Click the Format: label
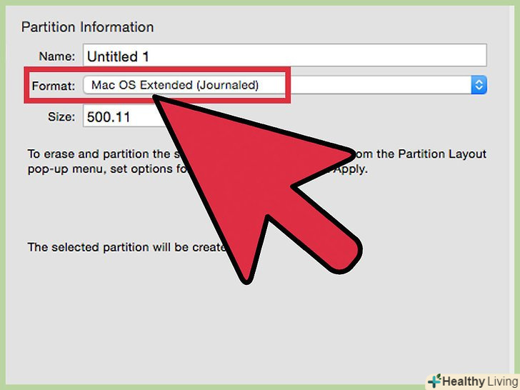This screenshot has width=520, height=390. coord(54,86)
